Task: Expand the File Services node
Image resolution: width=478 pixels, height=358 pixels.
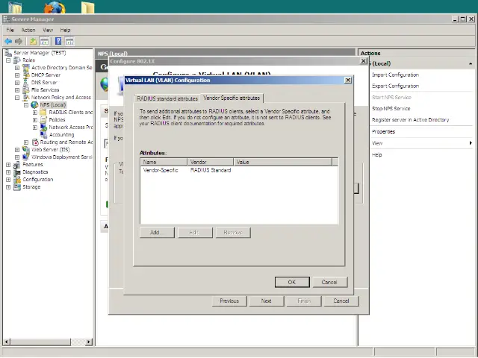Action: tap(17, 90)
